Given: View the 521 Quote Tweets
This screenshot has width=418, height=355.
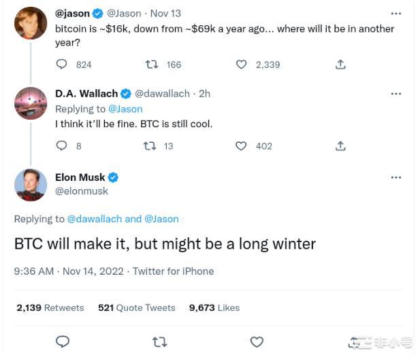Looking at the screenshot, I should click(x=136, y=307).
